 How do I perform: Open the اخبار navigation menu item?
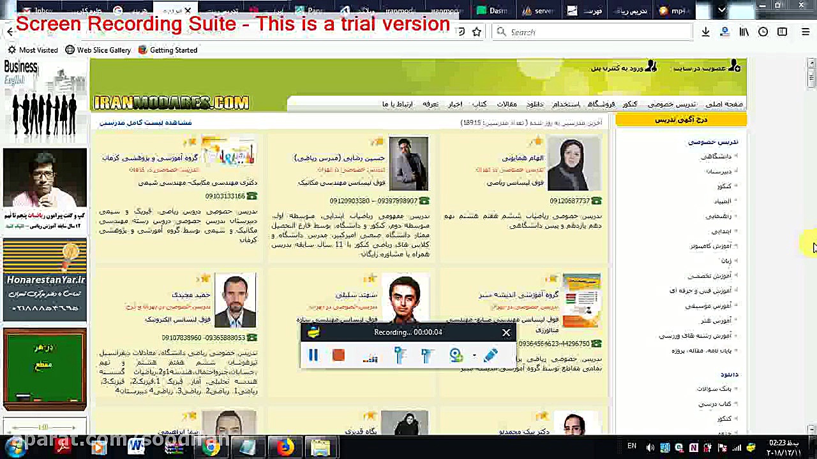click(455, 104)
